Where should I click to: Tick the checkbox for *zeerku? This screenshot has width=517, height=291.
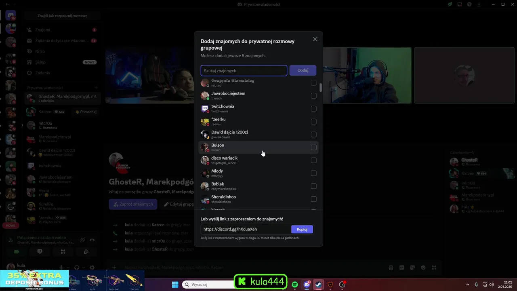(313, 122)
